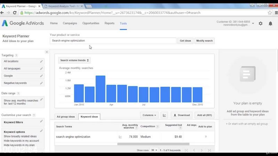278x156 pixels.
Task: Jump to last page of keywords
Action: pos(210,150)
